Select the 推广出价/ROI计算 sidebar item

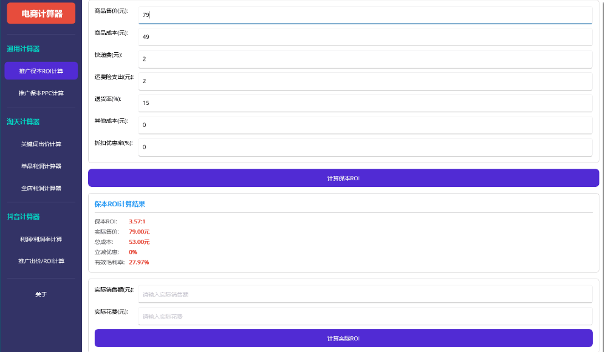point(41,261)
